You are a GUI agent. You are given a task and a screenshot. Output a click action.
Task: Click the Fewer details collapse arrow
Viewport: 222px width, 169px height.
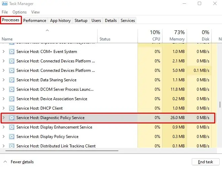[5, 162]
